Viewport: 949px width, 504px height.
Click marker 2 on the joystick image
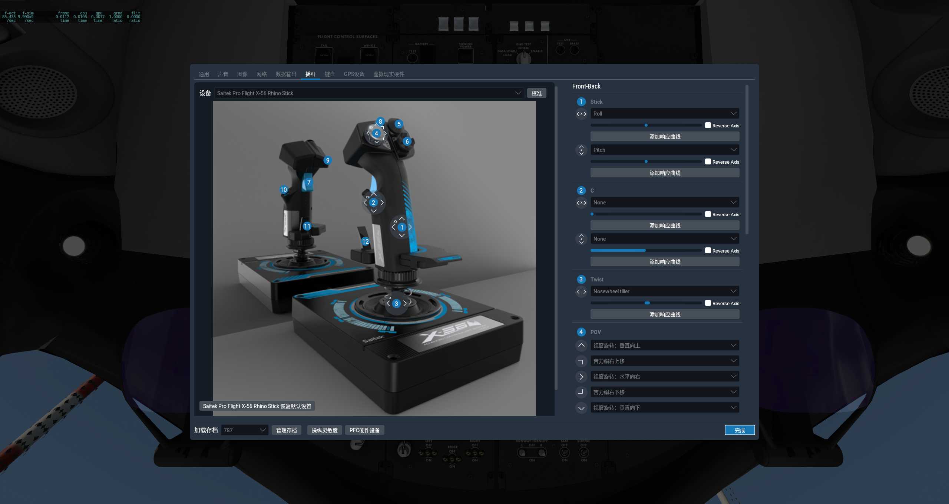373,203
